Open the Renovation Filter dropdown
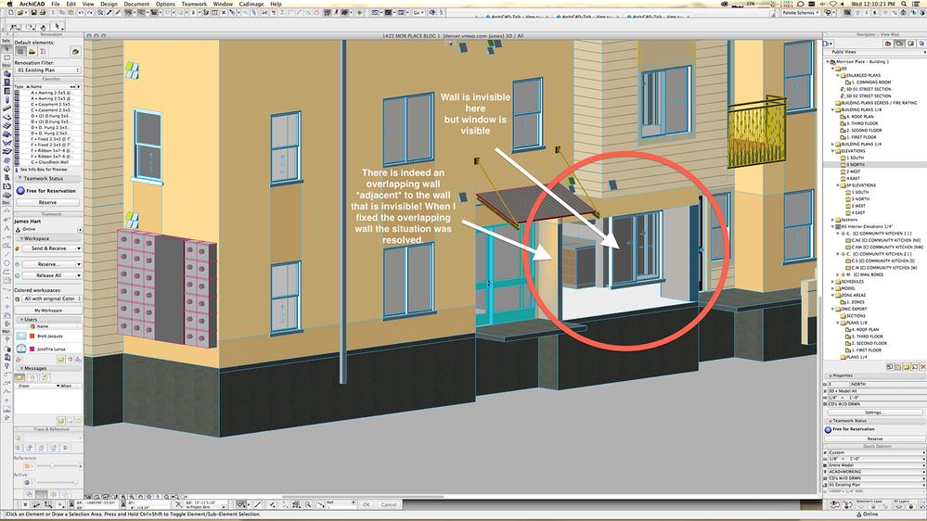The height and width of the screenshot is (521, 927). pos(48,70)
